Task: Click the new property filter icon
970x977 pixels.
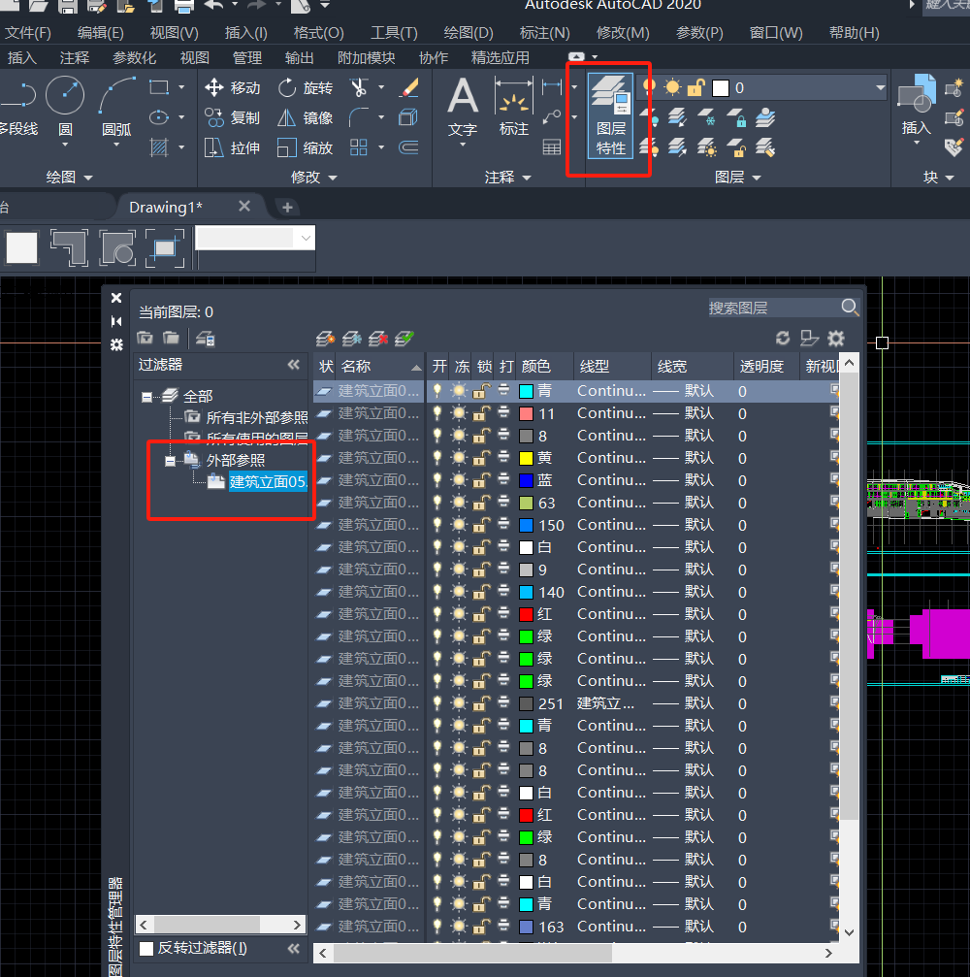Action: (145, 339)
